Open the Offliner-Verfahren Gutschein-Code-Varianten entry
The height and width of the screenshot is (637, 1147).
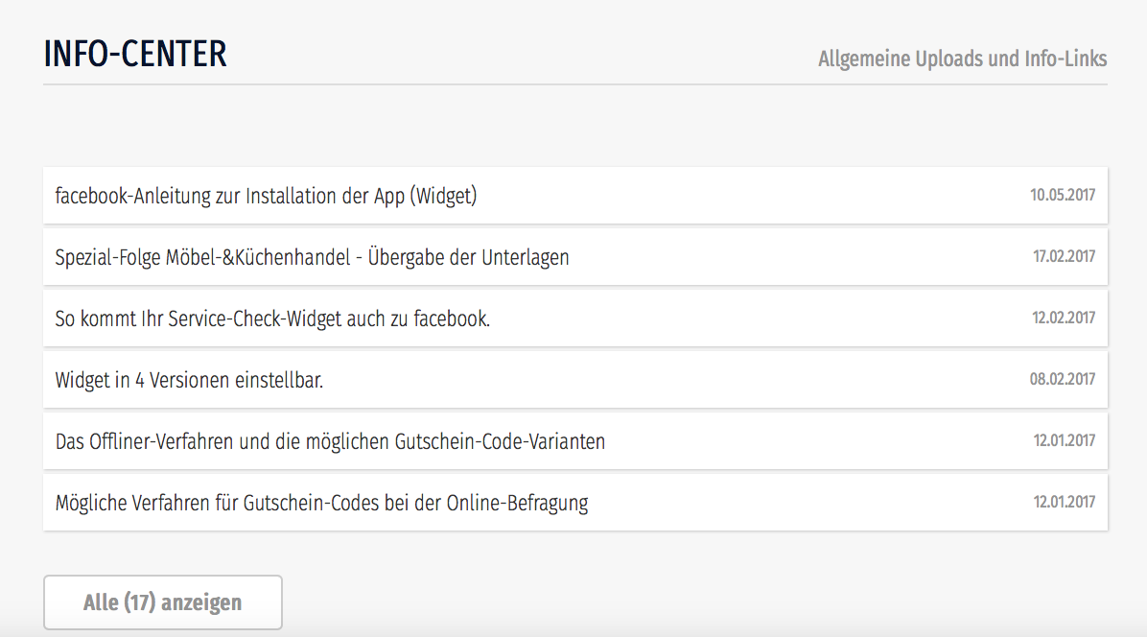coord(330,441)
